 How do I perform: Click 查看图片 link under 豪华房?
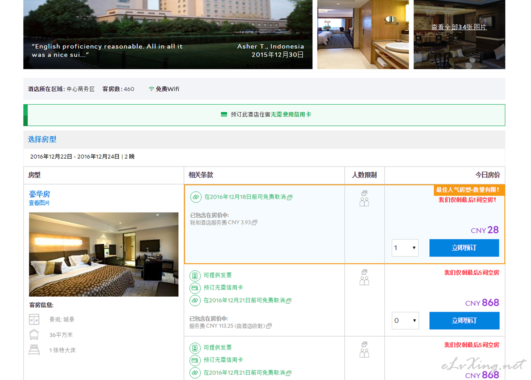click(39, 203)
